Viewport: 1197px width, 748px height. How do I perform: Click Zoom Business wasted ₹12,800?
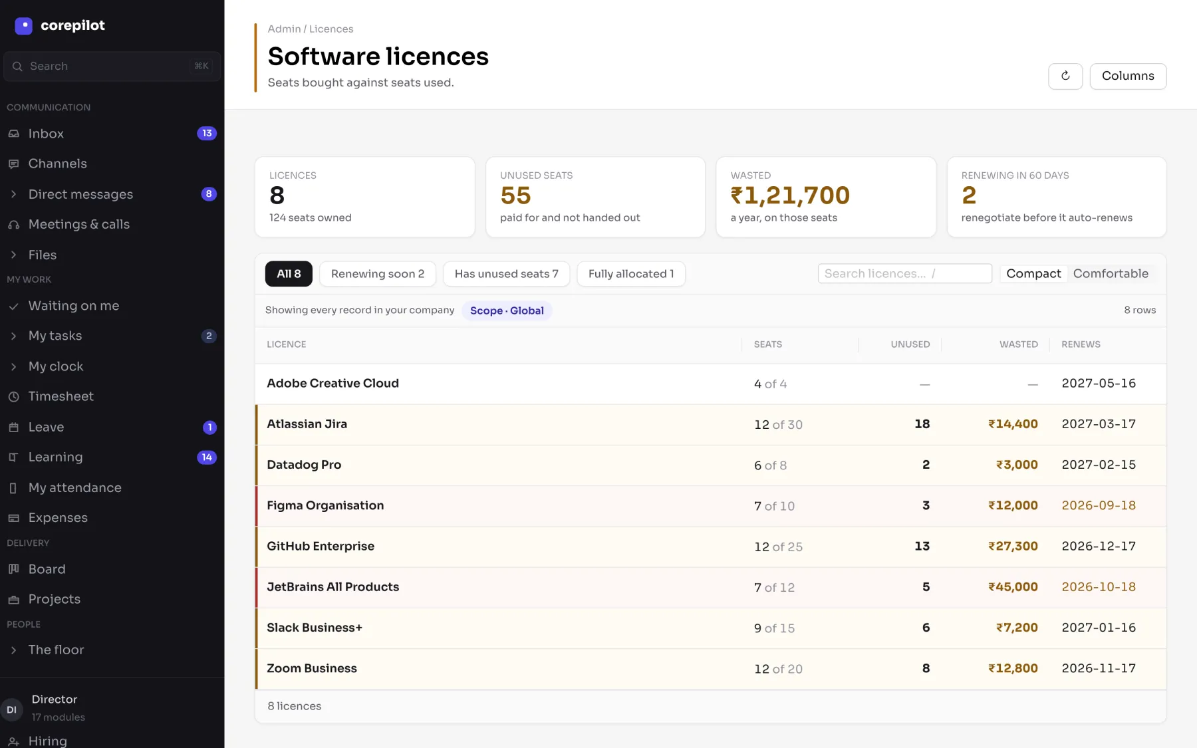1013,668
